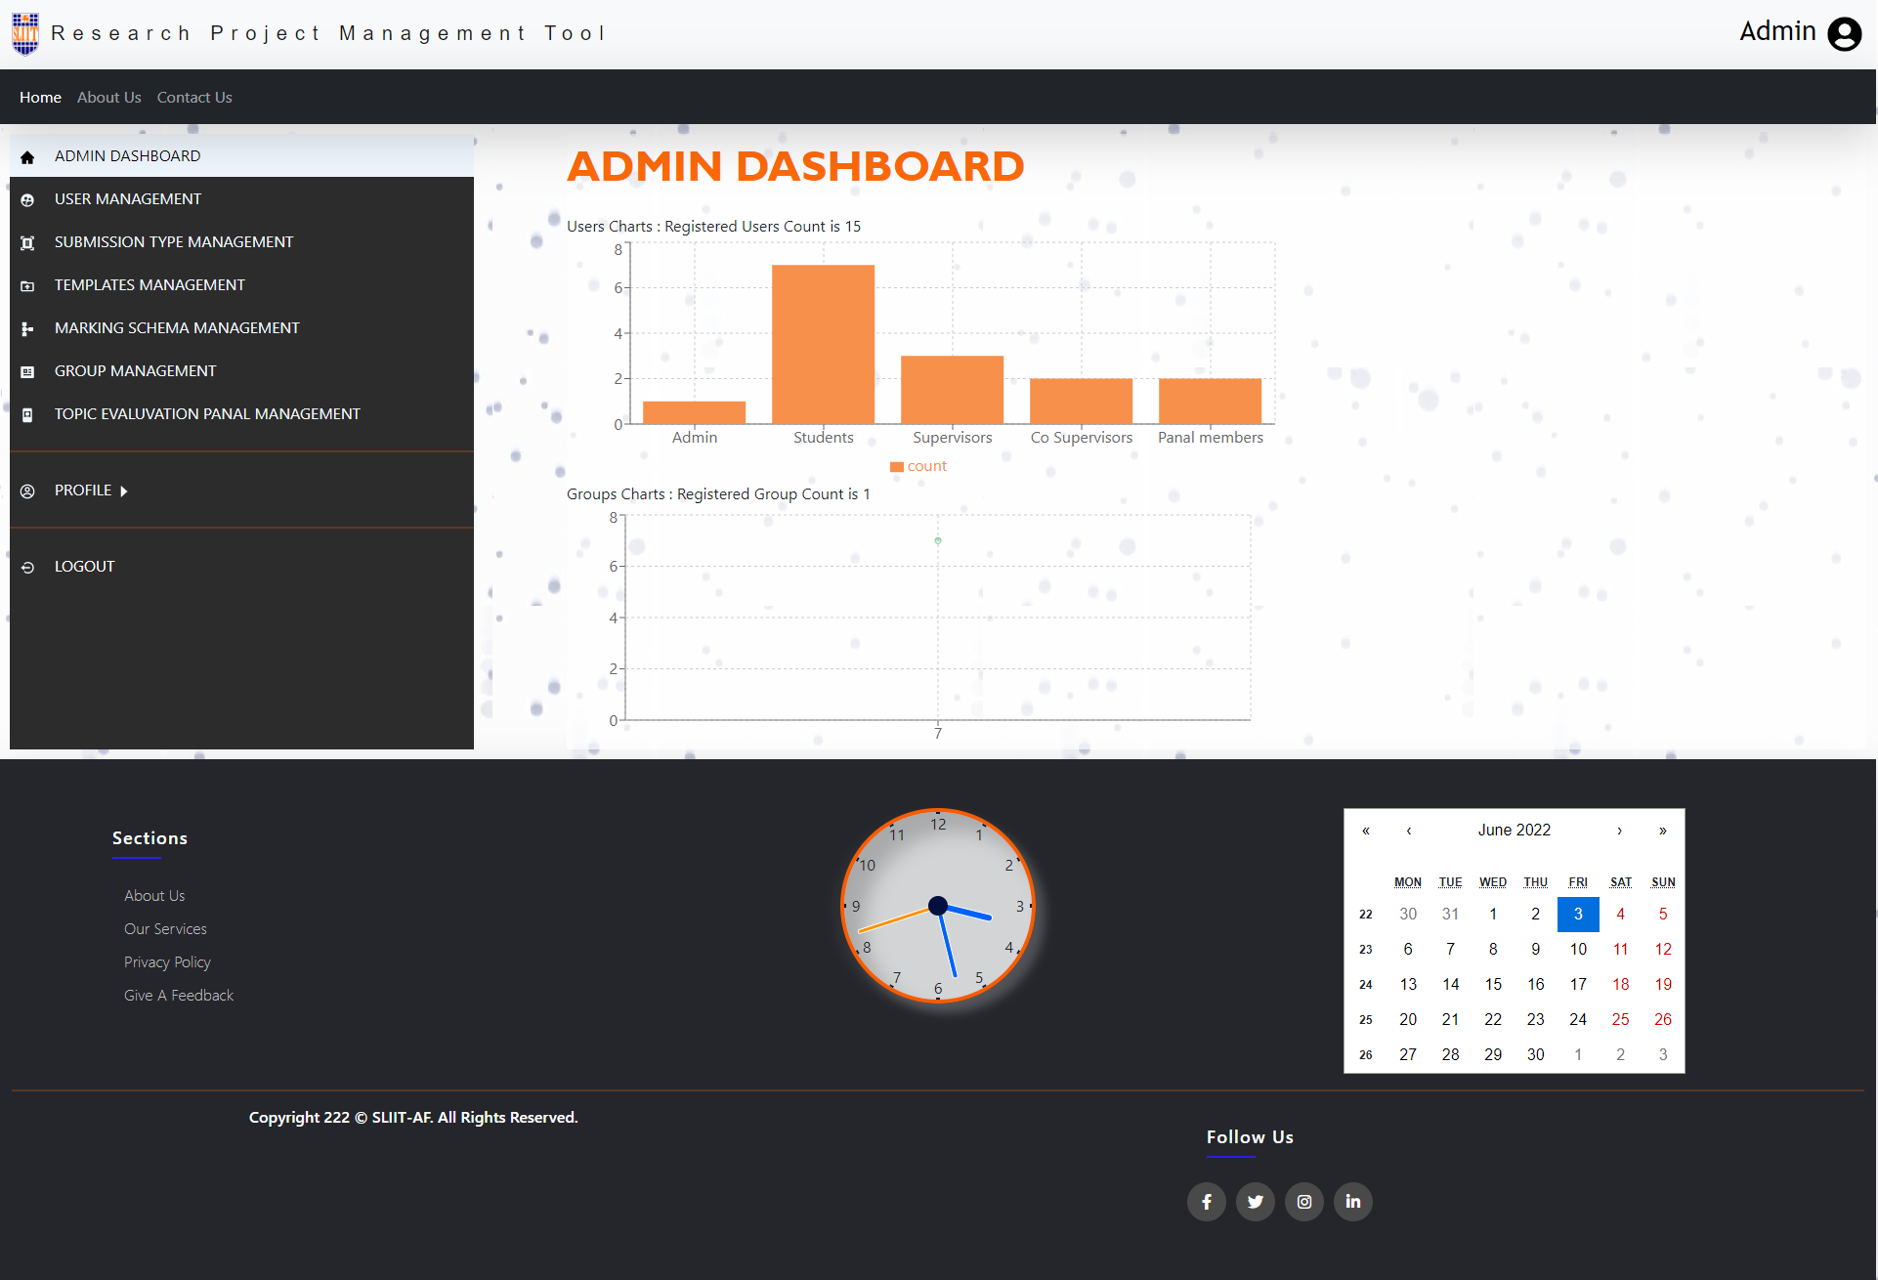Open About Us in the navigation bar
The image size is (1878, 1280).
(109, 98)
